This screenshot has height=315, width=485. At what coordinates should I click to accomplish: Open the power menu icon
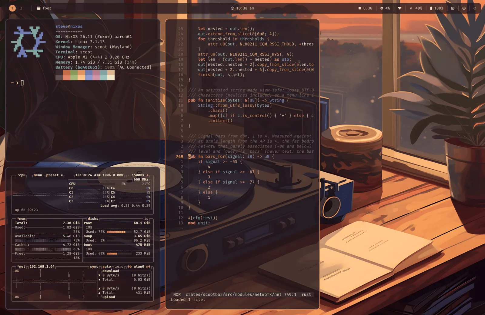[x=475, y=8]
